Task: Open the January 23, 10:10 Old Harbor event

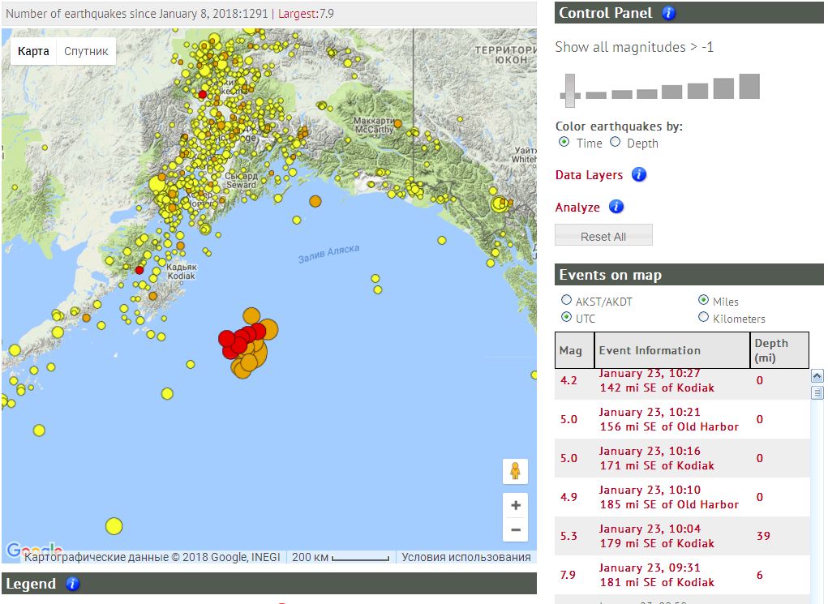Action: [682, 497]
